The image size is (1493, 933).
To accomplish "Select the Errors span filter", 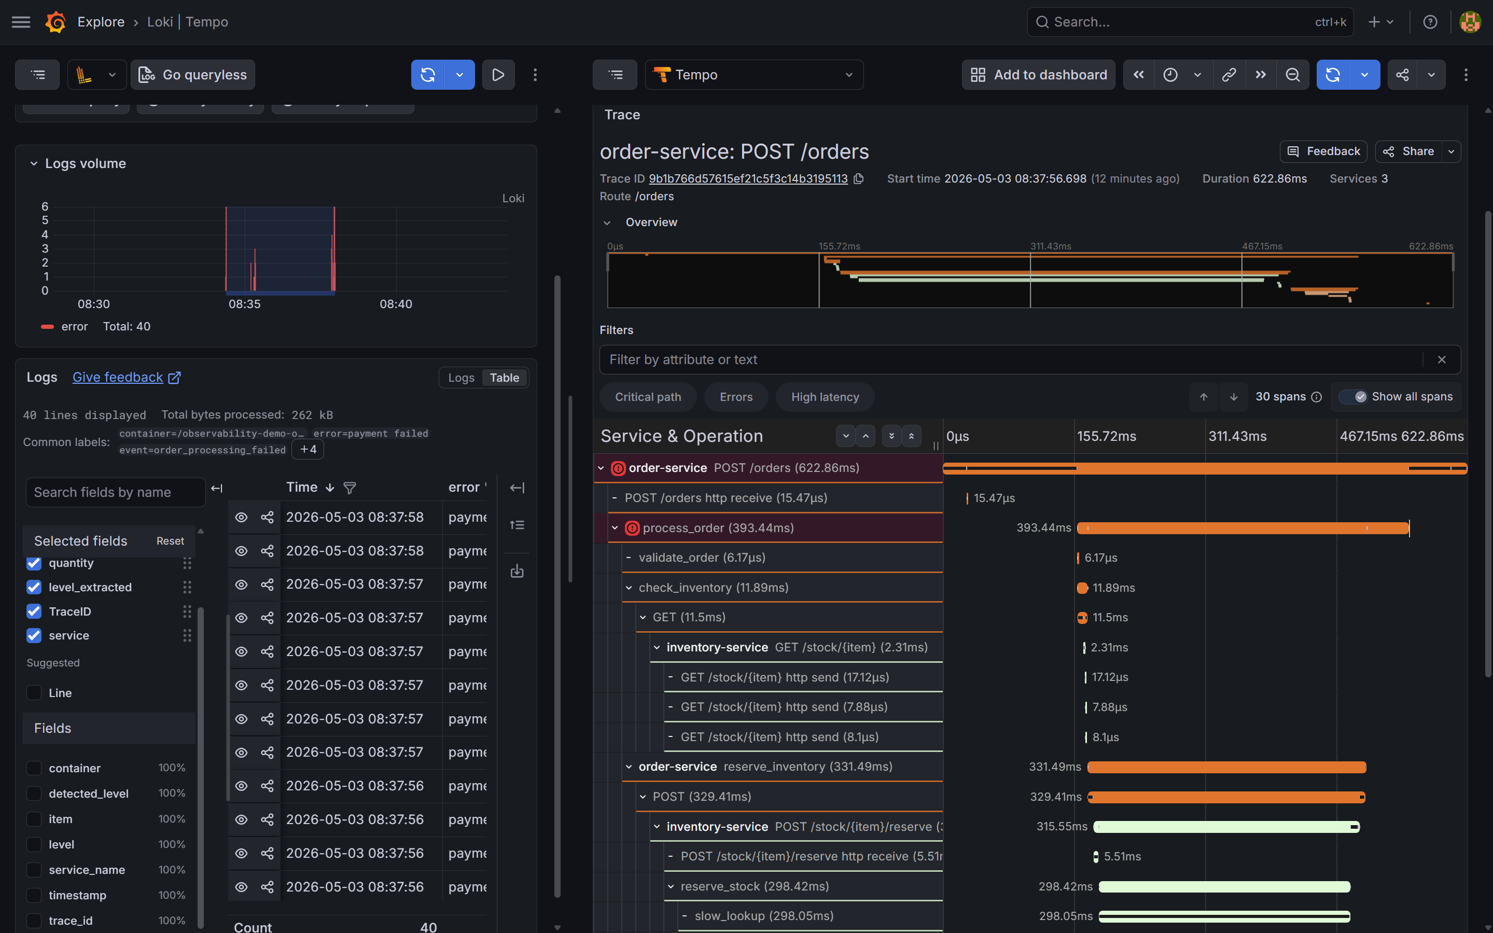I will (736, 397).
